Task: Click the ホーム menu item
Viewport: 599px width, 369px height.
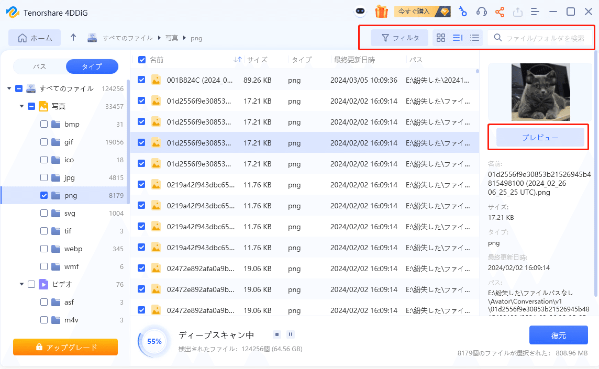Action: click(35, 38)
